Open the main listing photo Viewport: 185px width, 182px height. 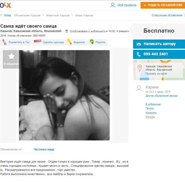[64, 95]
